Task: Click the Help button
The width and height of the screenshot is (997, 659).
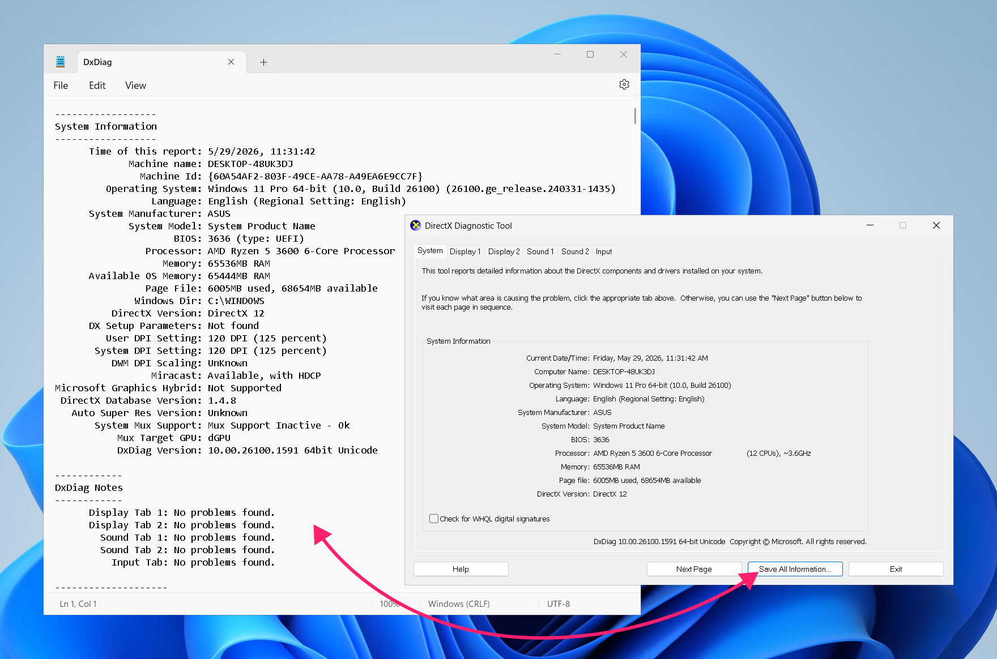Action: (461, 569)
